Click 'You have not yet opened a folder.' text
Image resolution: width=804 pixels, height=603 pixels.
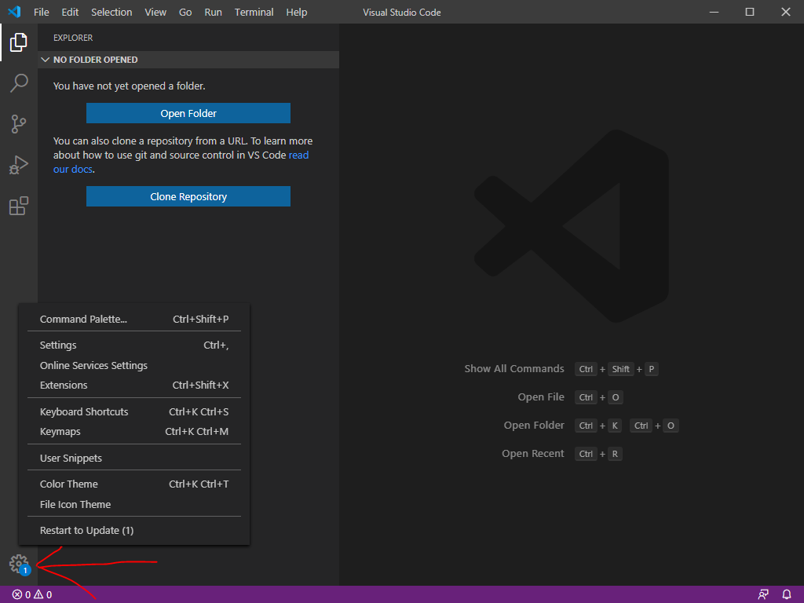[130, 86]
